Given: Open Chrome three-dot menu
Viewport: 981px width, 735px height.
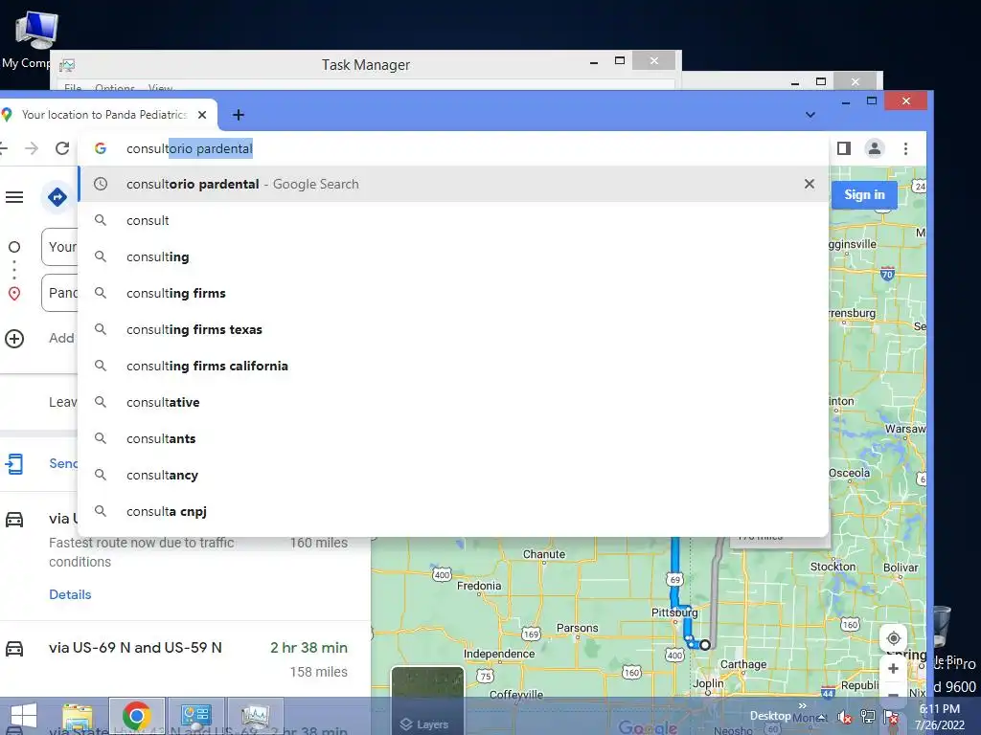Looking at the screenshot, I should point(905,148).
